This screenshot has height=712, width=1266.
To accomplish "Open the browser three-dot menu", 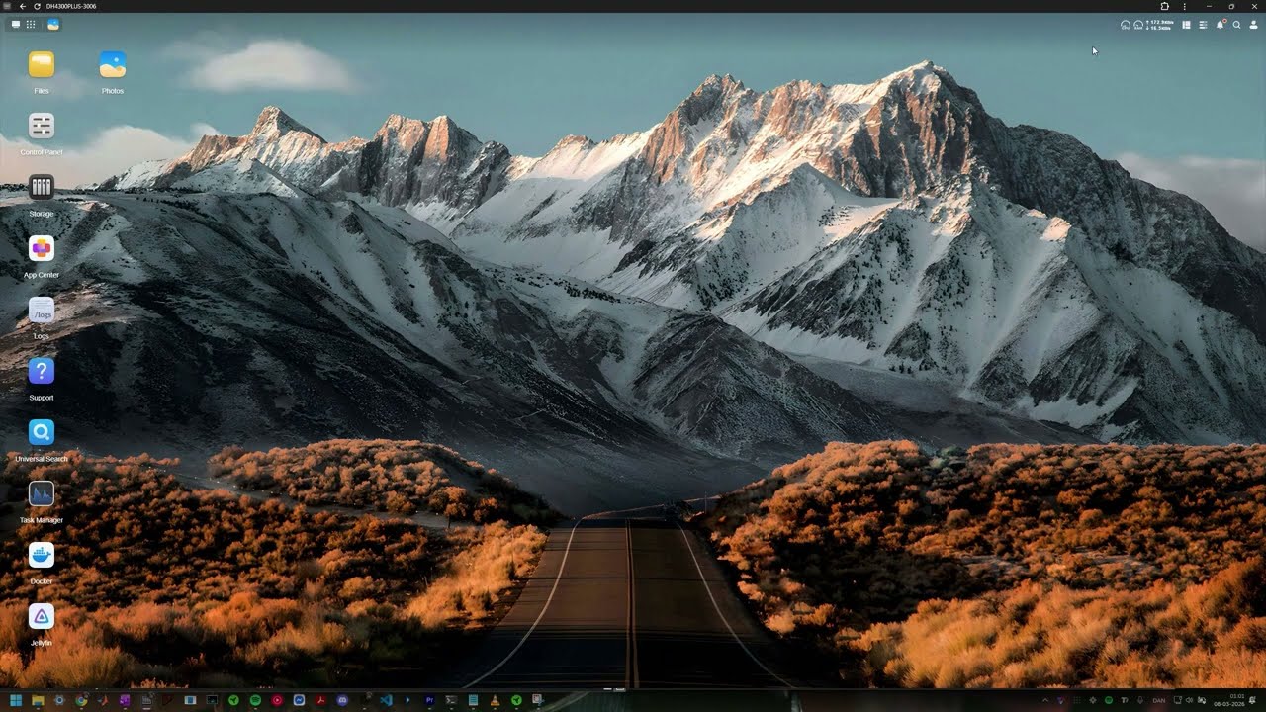I will 1184,6.
